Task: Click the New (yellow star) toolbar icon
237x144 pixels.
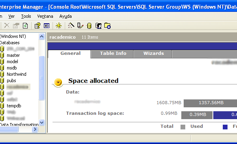Action: tap(58, 26)
